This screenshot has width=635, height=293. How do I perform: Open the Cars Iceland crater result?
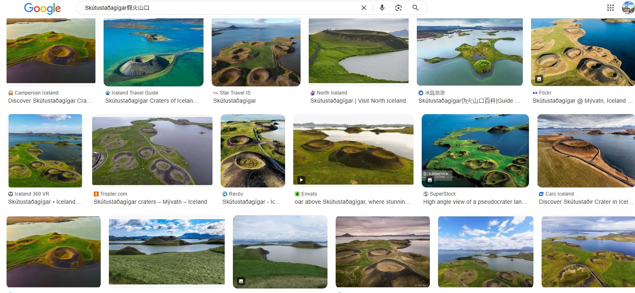[586, 202]
